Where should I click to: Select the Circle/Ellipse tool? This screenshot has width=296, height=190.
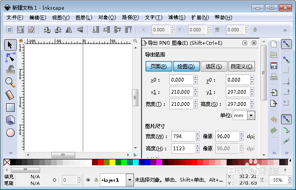10,133
